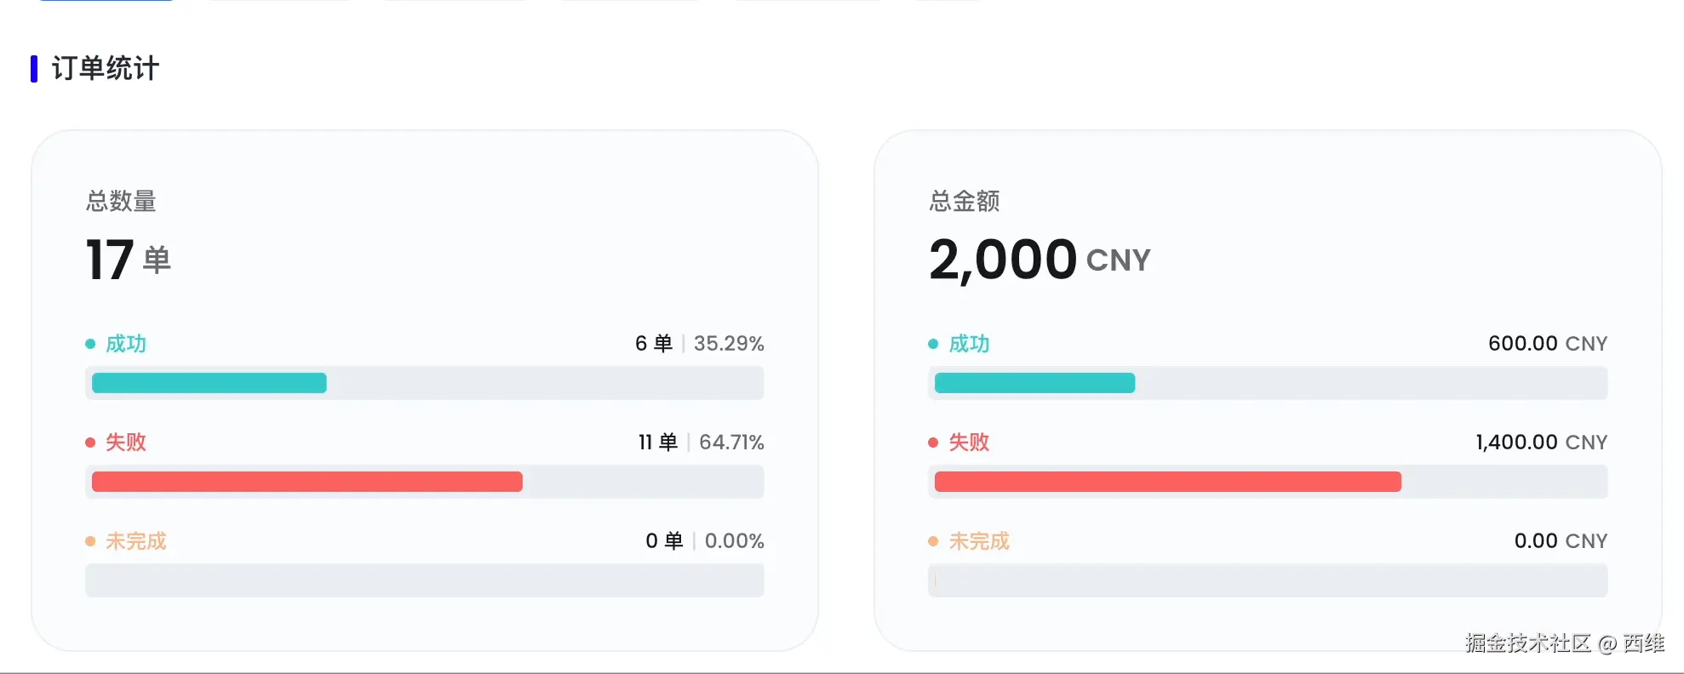This screenshot has height=674, width=1684.
Task: Click the 35.29% success percentage
Action: click(729, 344)
